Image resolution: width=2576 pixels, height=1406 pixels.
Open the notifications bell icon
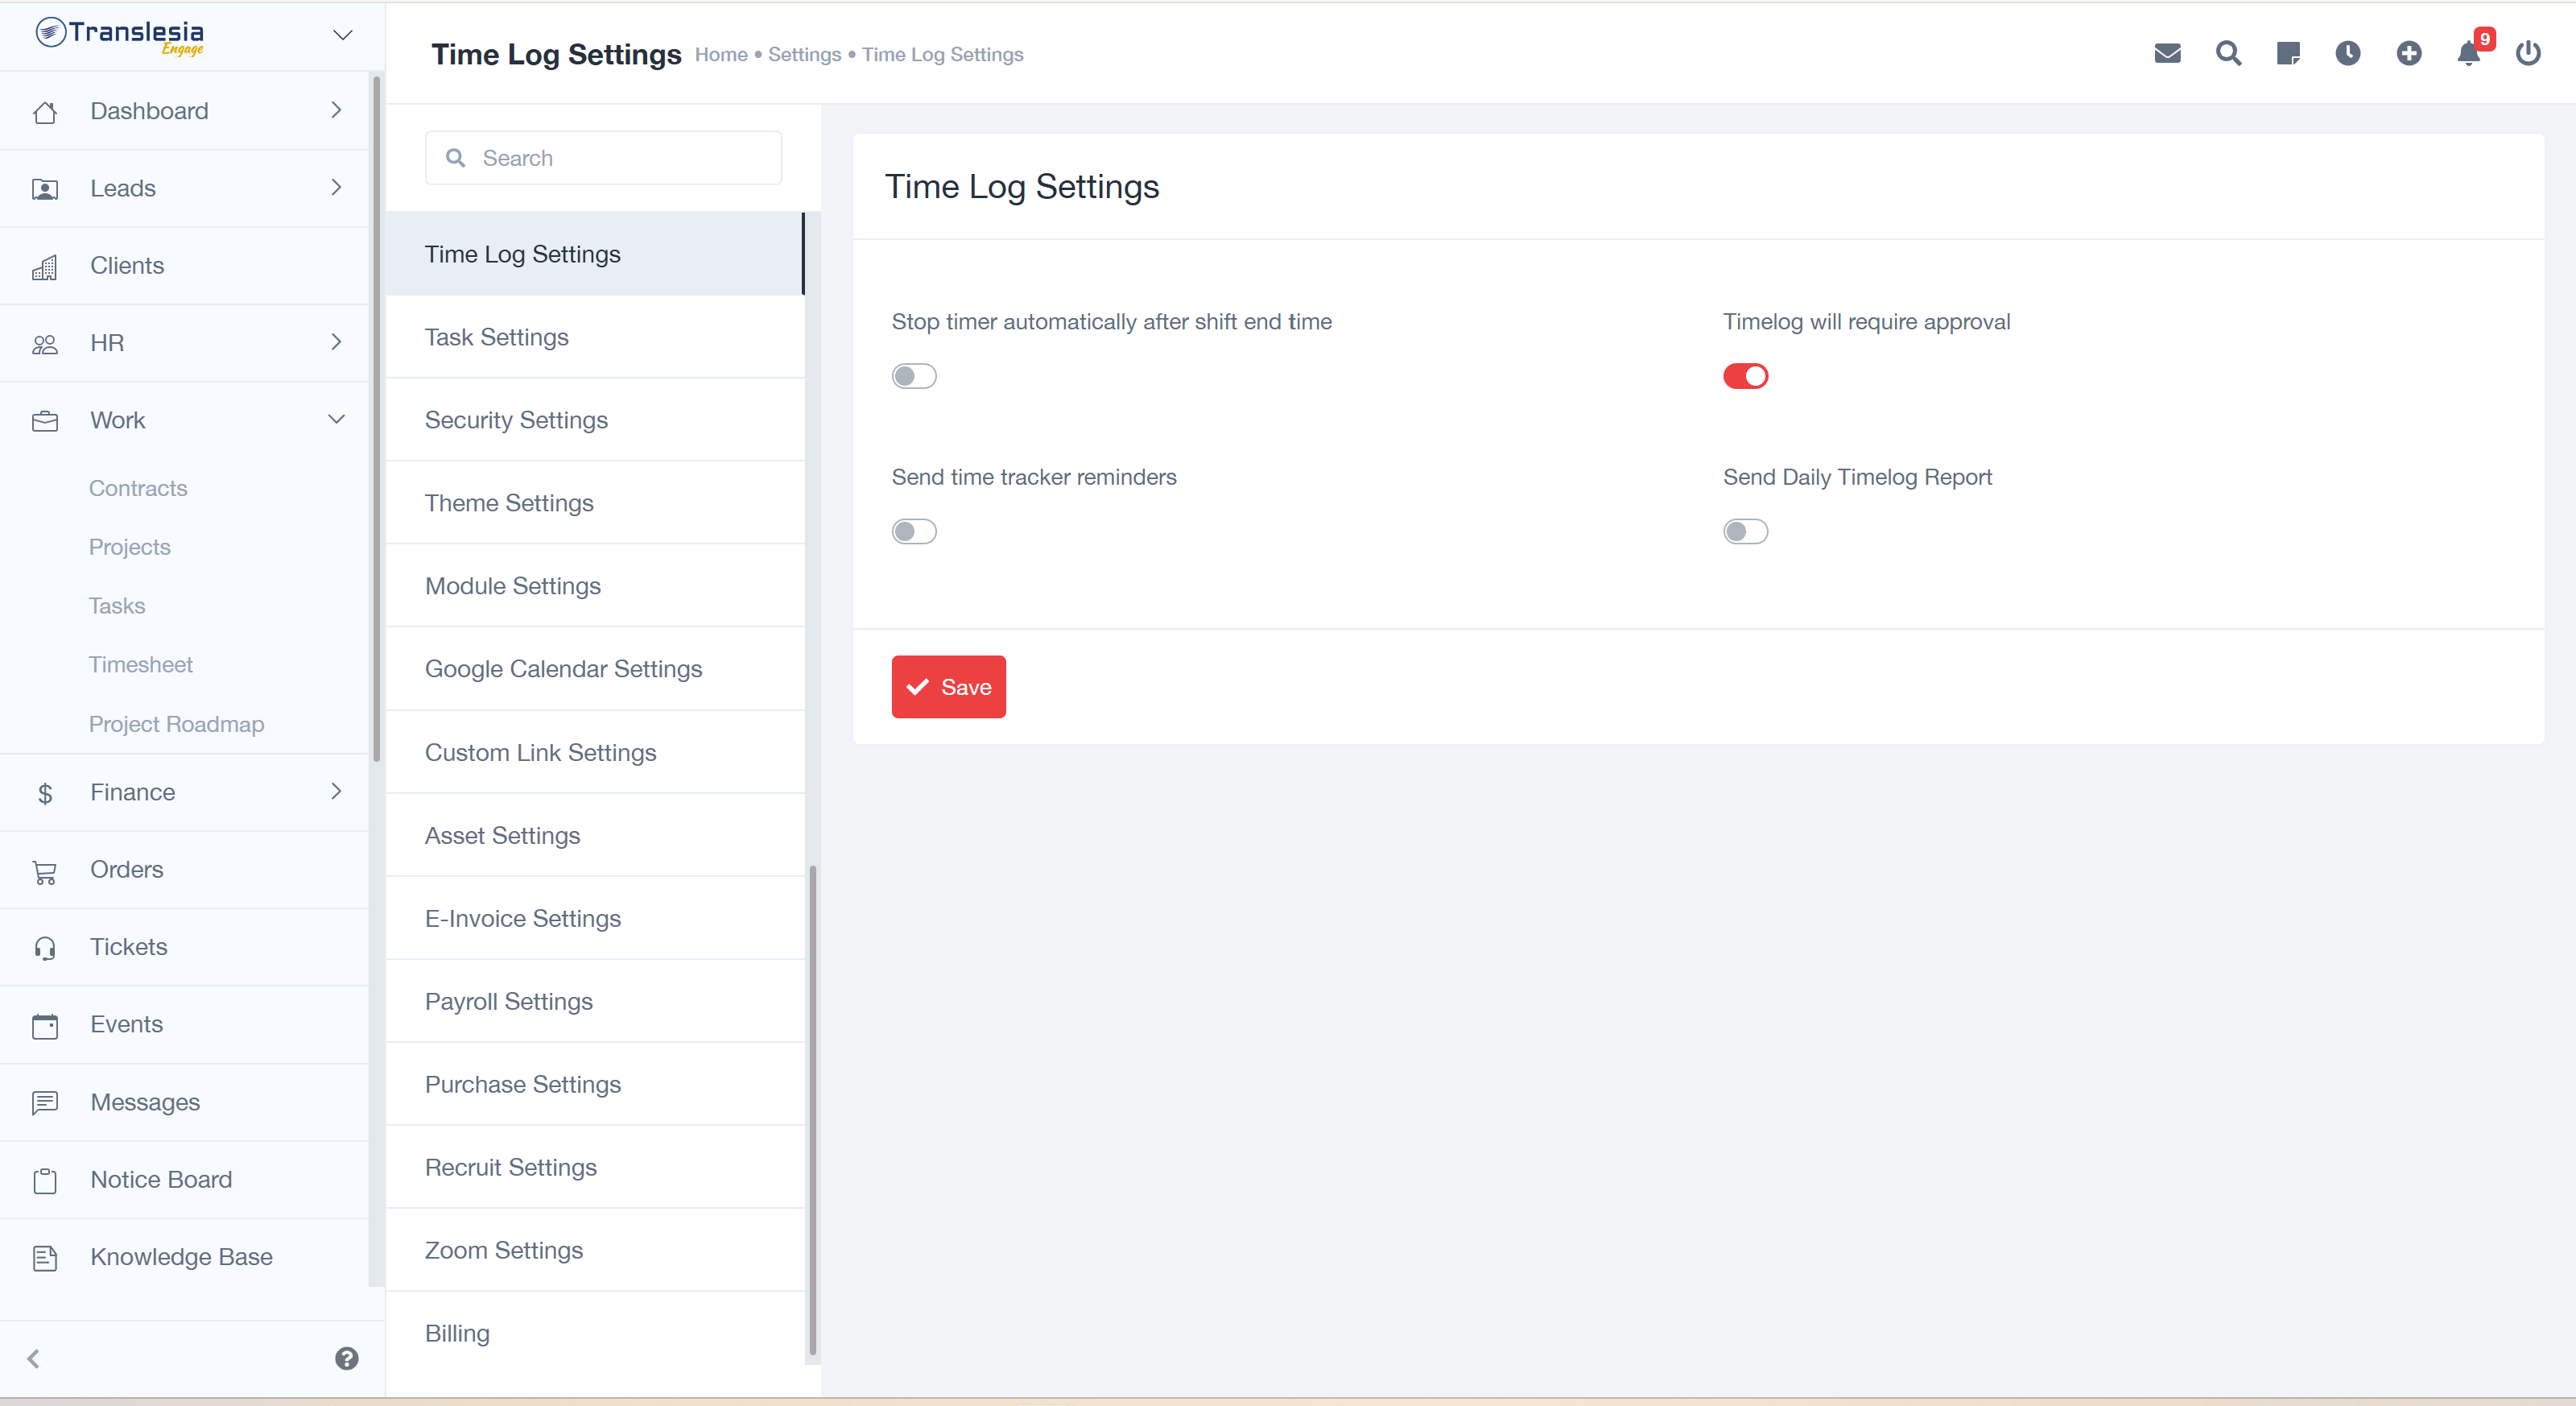tap(2468, 54)
